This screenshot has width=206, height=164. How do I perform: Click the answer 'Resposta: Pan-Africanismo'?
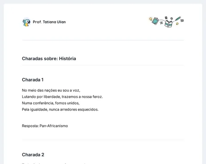click(x=45, y=126)
